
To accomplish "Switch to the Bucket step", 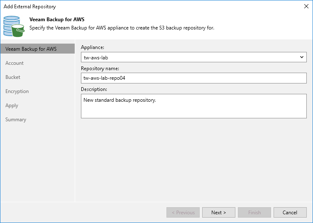I will (x=13, y=77).
